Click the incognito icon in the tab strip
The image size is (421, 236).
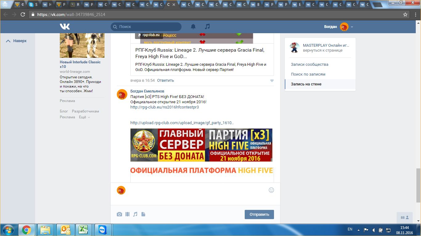(x=5, y=5)
